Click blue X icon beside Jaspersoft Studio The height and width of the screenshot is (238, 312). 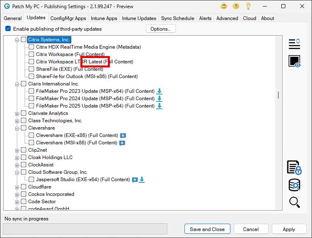[135, 180]
